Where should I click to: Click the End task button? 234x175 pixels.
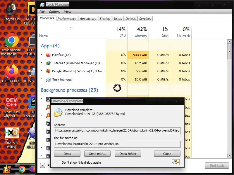pyautogui.click(x=217, y=166)
